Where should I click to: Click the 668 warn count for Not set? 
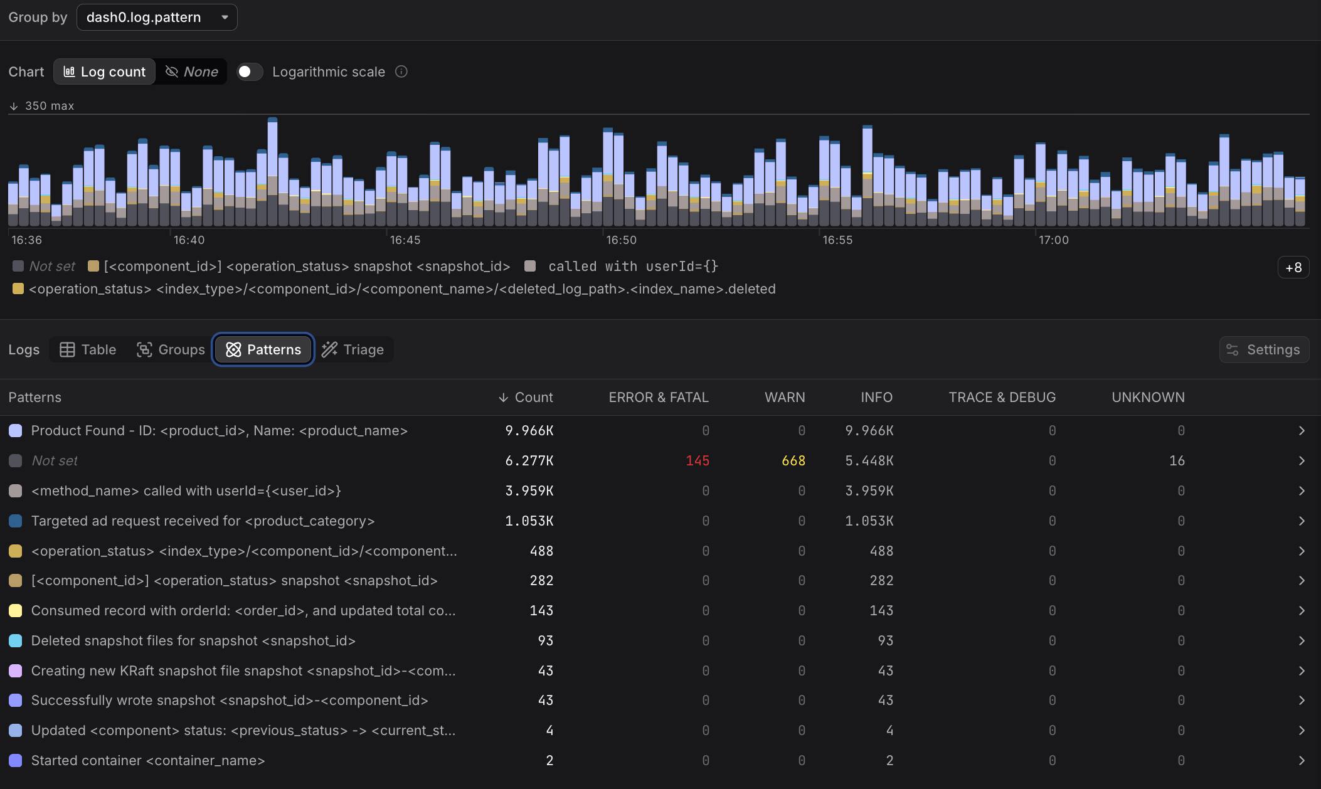click(x=793, y=460)
